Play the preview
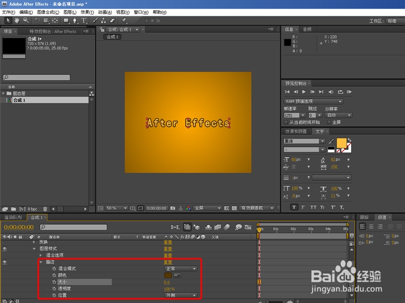This screenshot has width=405, height=303. click(x=304, y=92)
